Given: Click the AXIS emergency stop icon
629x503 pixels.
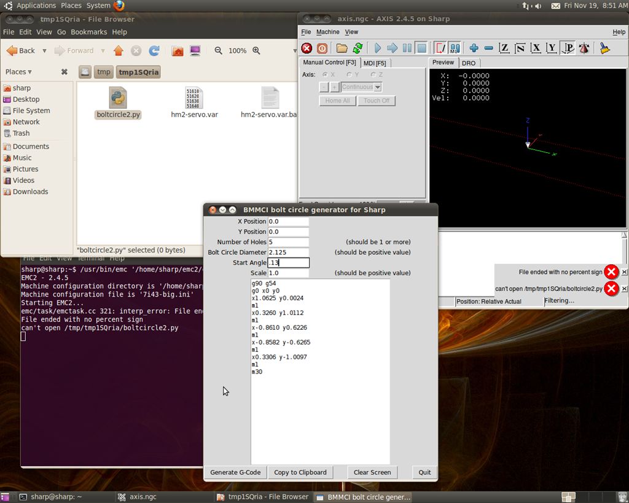Looking at the screenshot, I should 307,48.
